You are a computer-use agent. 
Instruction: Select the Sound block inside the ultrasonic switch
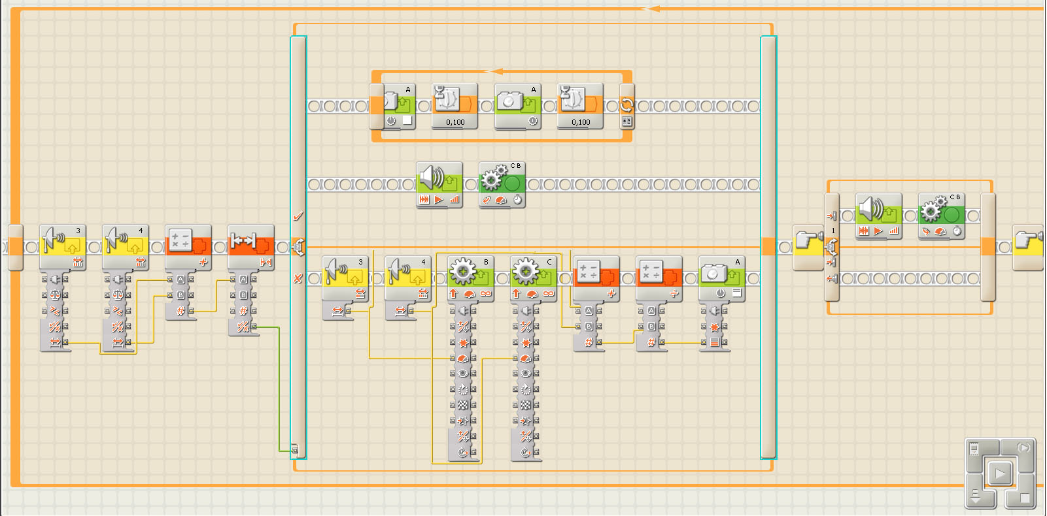[x=439, y=185]
